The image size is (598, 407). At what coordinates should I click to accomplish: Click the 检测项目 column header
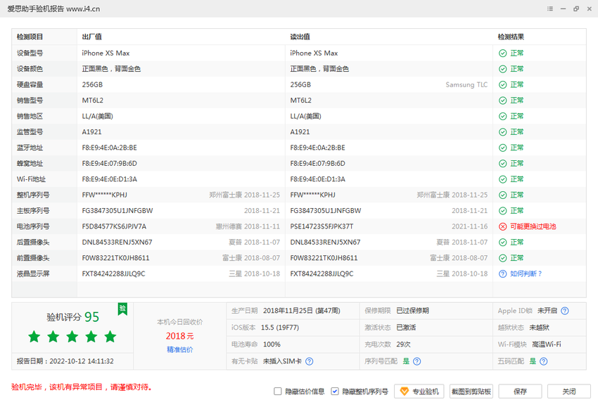(30, 37)
